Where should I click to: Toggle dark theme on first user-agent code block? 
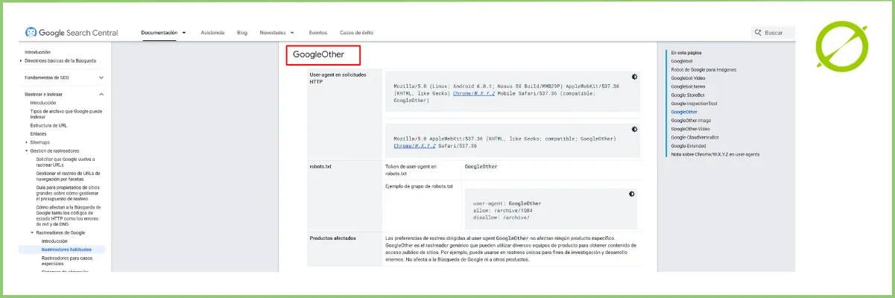tap(634, 77)
